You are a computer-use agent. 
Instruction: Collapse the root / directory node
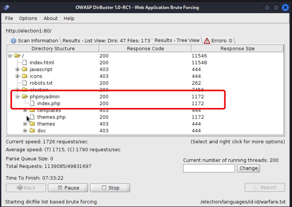(10, 56)
